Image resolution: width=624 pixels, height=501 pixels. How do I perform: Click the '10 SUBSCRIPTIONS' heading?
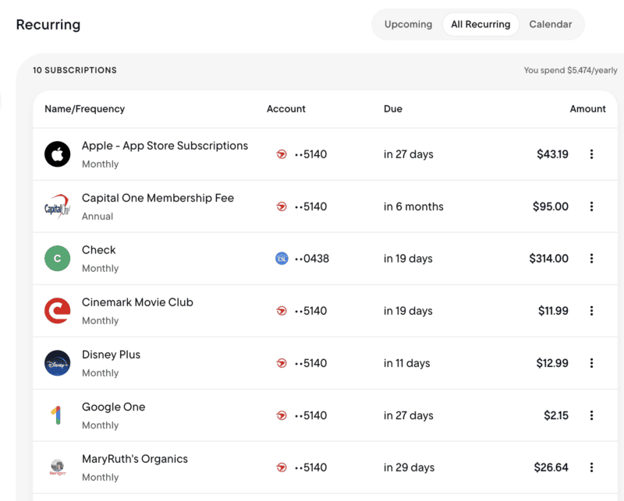(75, 70)
